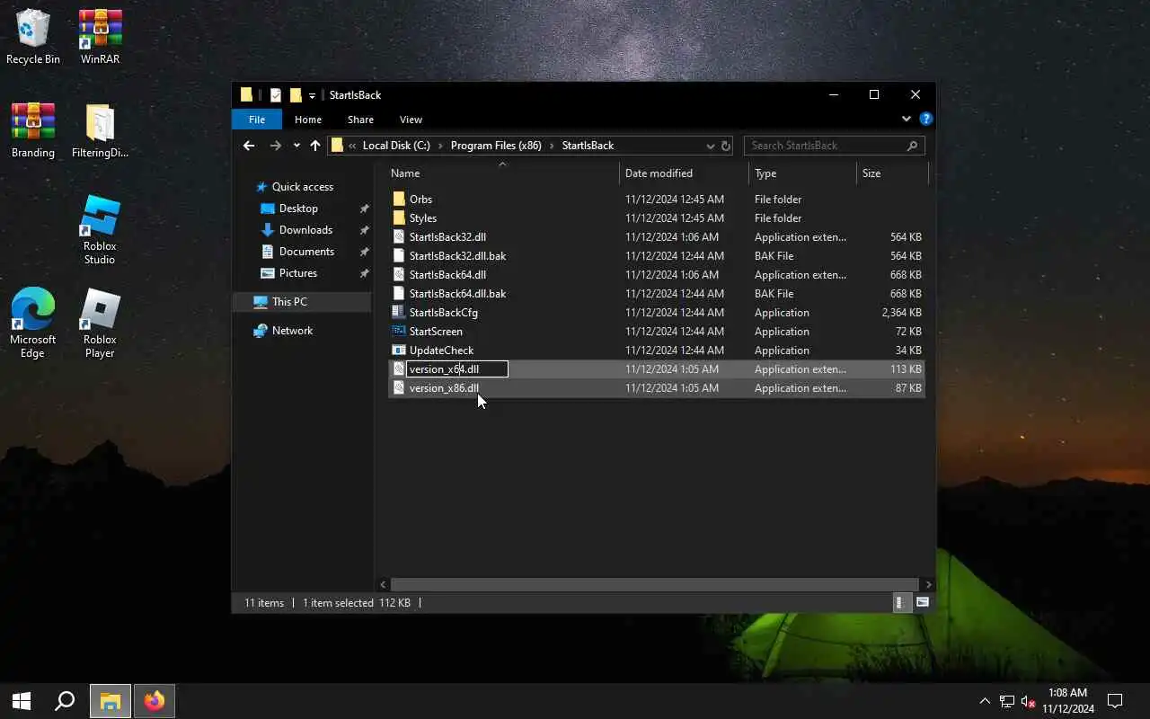Launch WinRAR from the desktop

pos(100,37)
